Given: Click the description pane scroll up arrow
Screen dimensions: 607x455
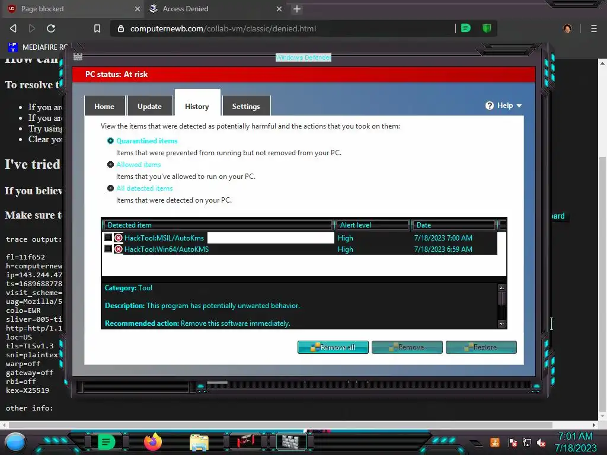Looking at the screenshot, I should pos(501,287).
